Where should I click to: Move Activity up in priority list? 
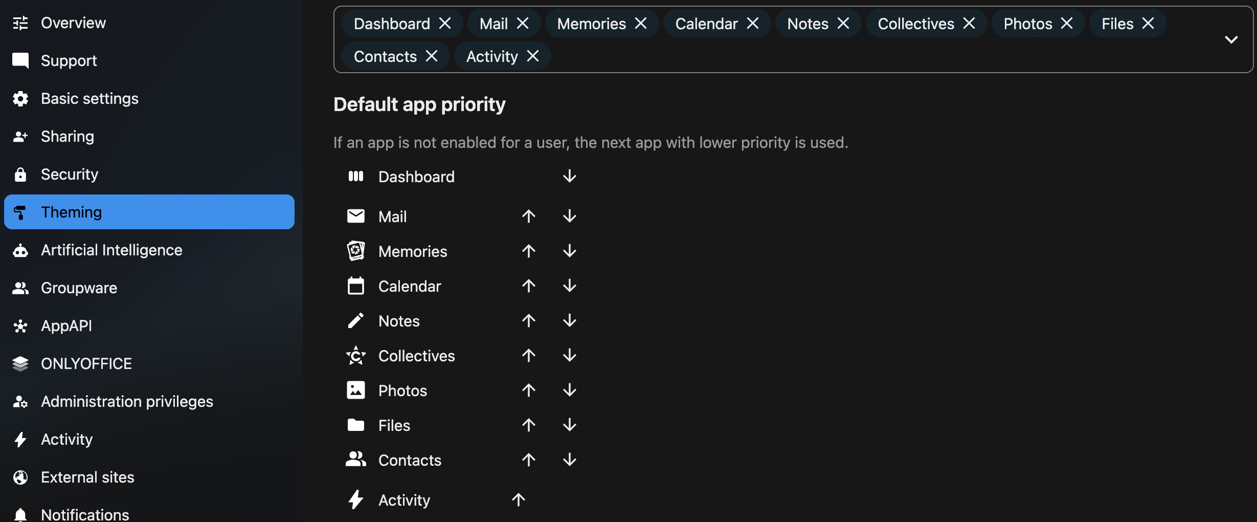(519, 500)
